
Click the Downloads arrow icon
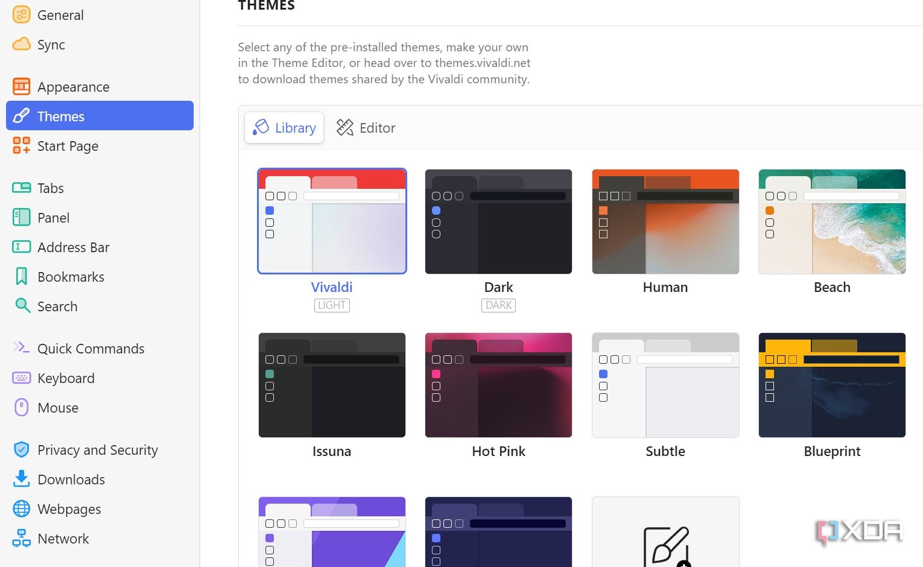[22, 479]
